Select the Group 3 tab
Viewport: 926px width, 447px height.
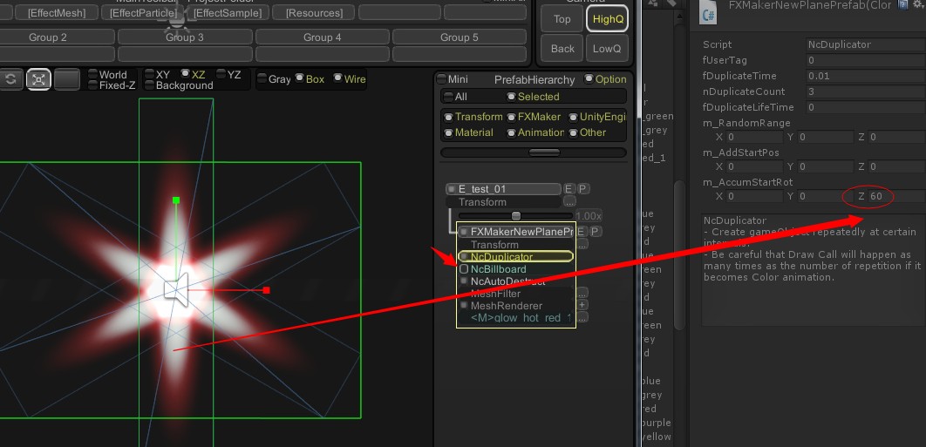[x=185, y=37]
